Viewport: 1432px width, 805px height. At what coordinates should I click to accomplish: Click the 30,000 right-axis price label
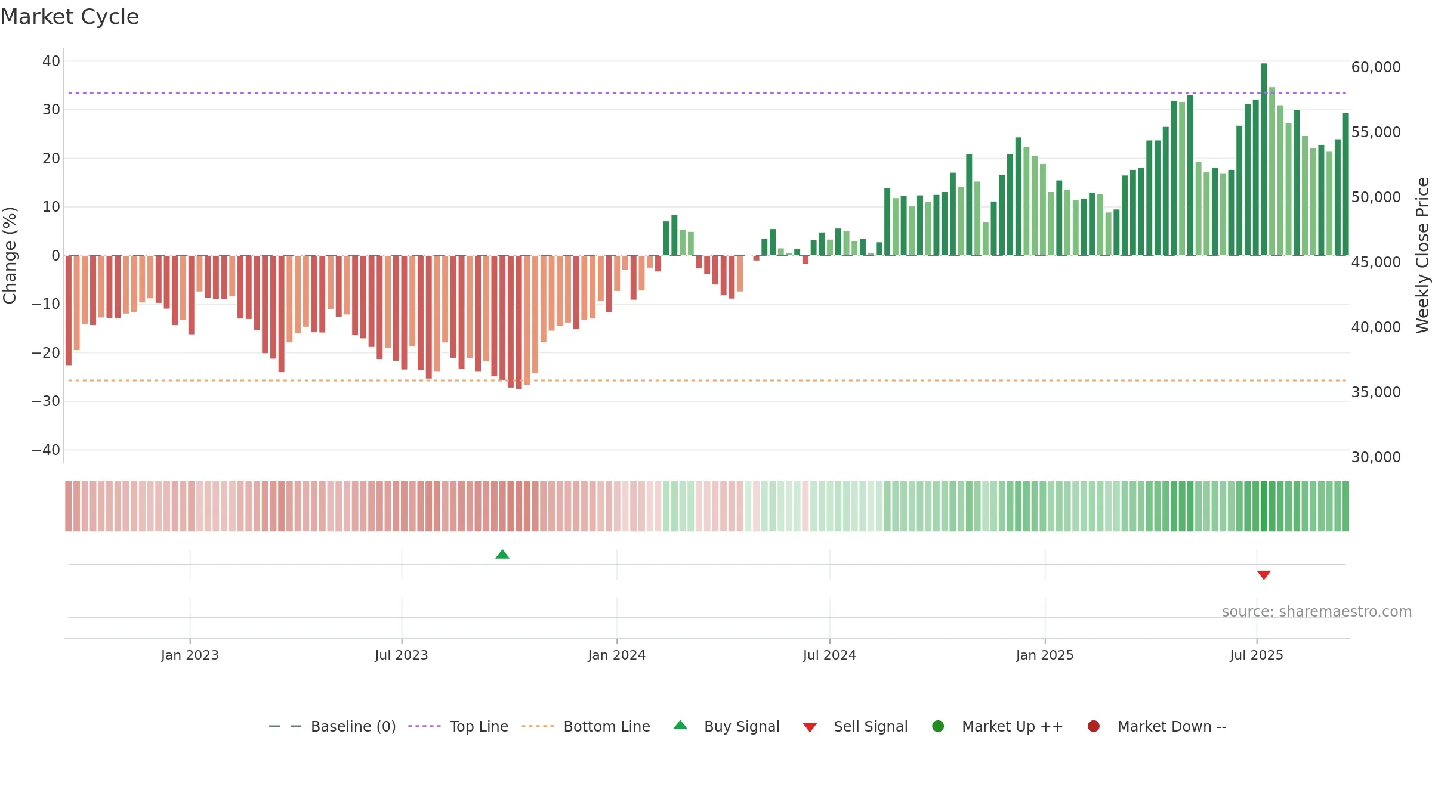click(x=1376, y=457)
